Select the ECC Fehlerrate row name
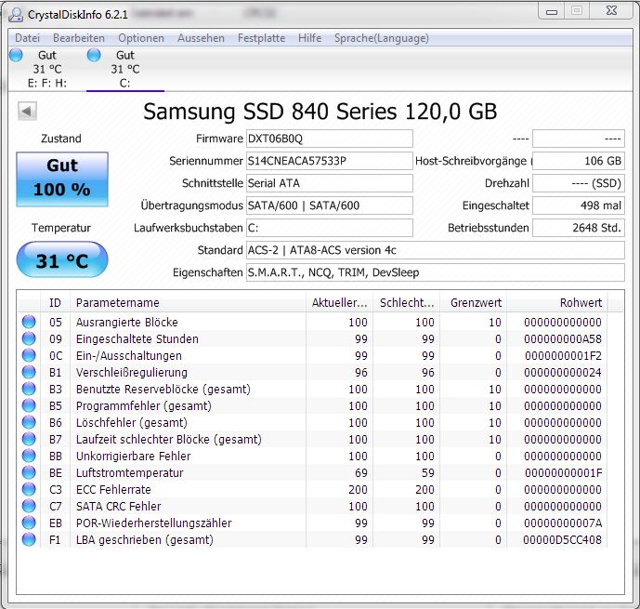The height and width of the screenshot is (609, 640). [x=113, y=490]
